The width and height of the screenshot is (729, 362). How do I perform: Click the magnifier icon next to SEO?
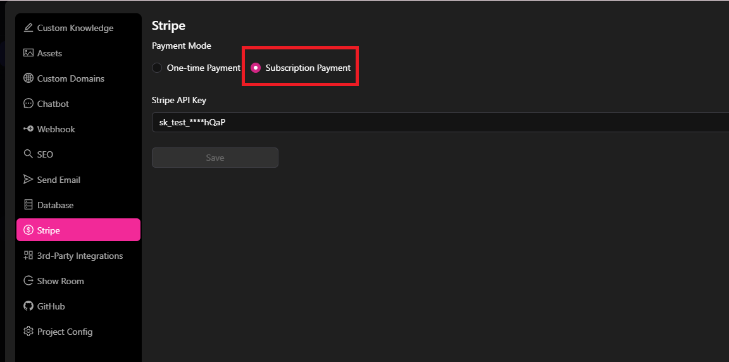click(28, 154)
